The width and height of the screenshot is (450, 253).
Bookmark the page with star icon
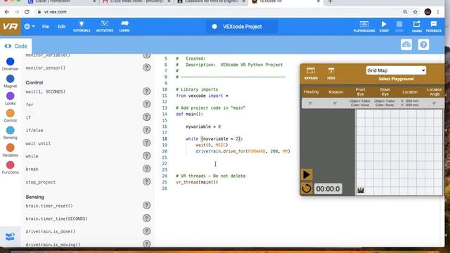coord(416,12)
